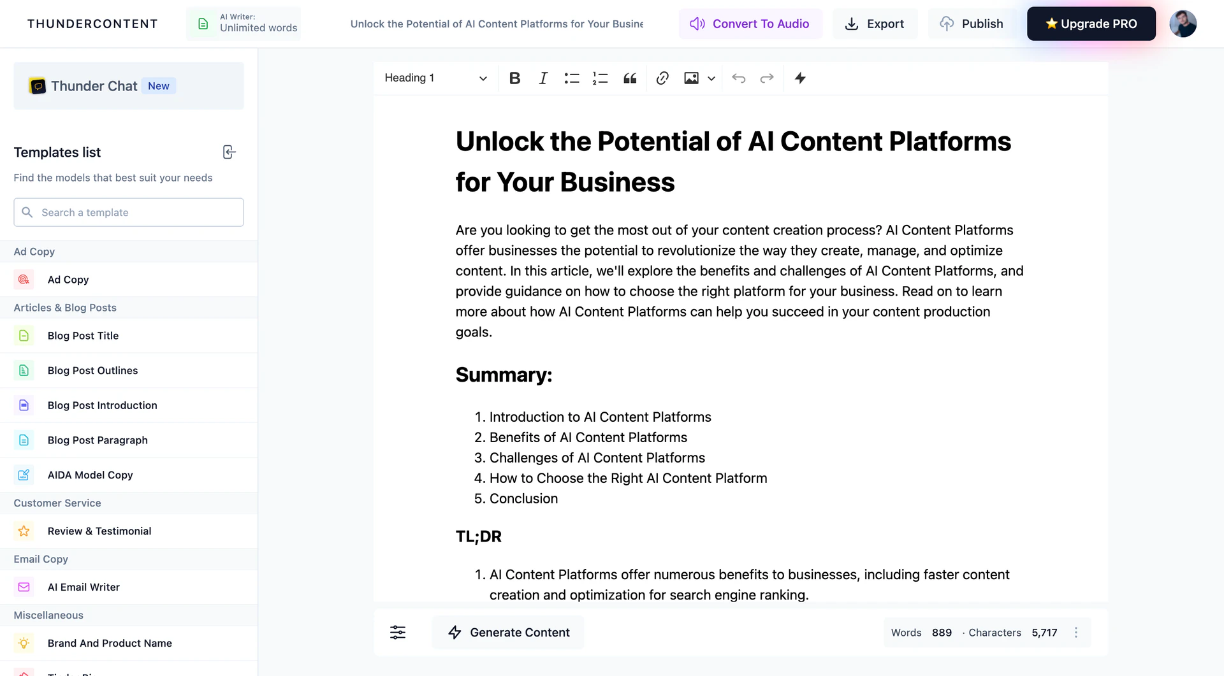The image size is (1224, 676).
Task: Open the user profile avatar
Action: pyautogui.click(x=1183, y=24)
